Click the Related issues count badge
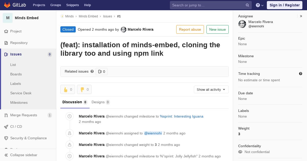 pos(102,72)
